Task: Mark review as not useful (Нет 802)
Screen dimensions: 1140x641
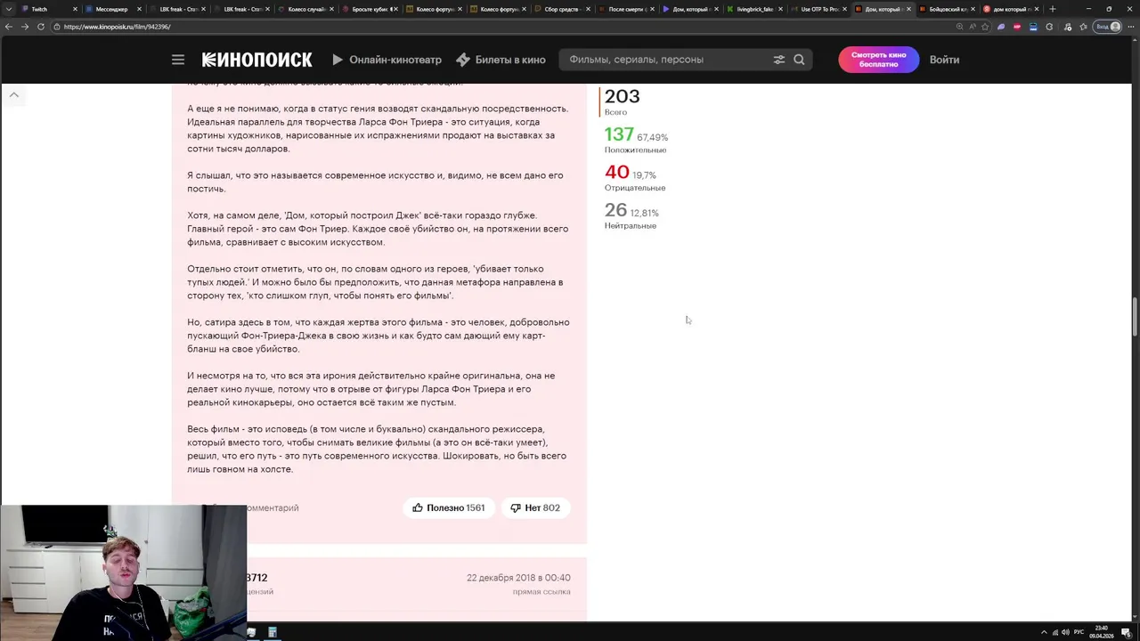Action: click(535, 507)
